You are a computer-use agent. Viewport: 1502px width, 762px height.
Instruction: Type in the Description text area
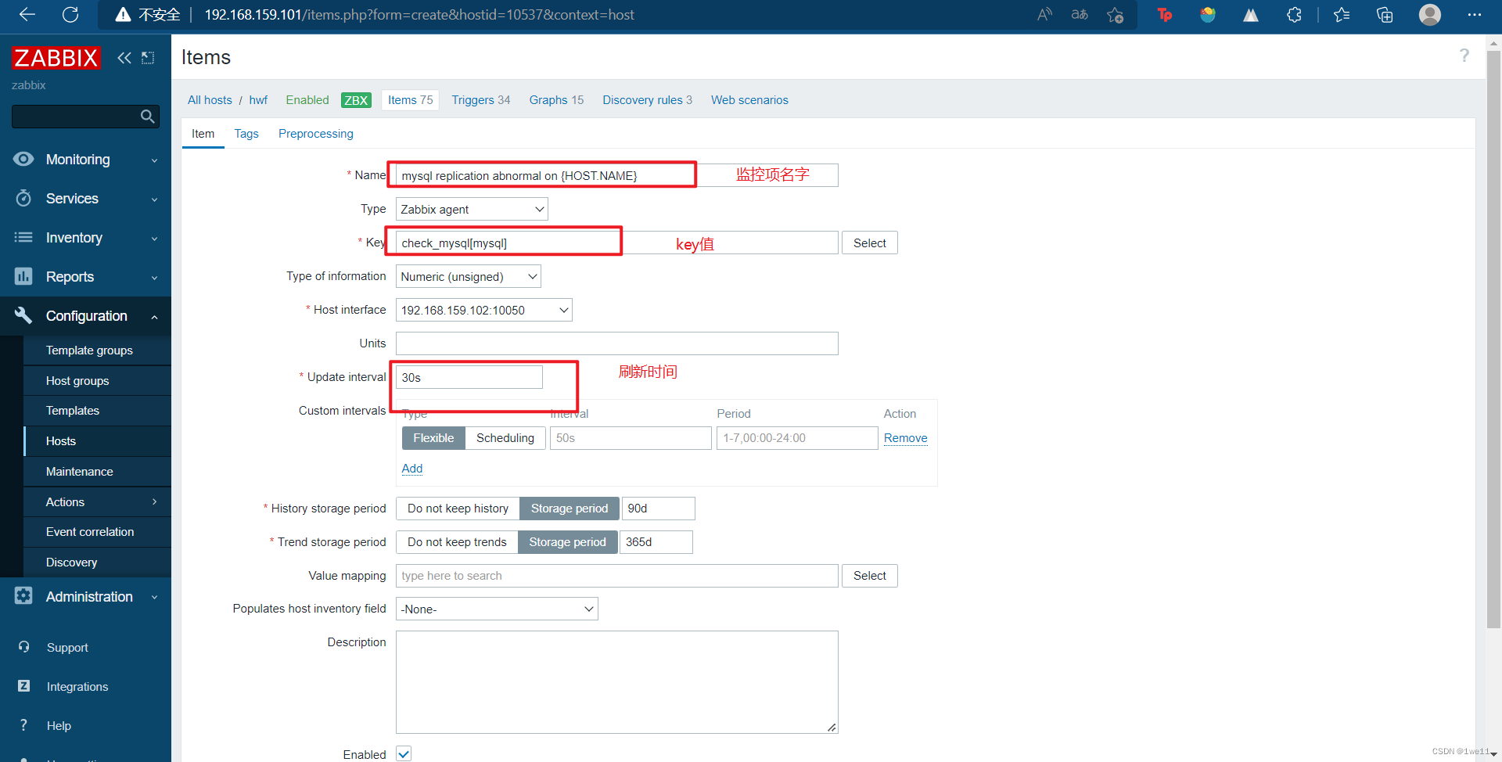(616, 681)
